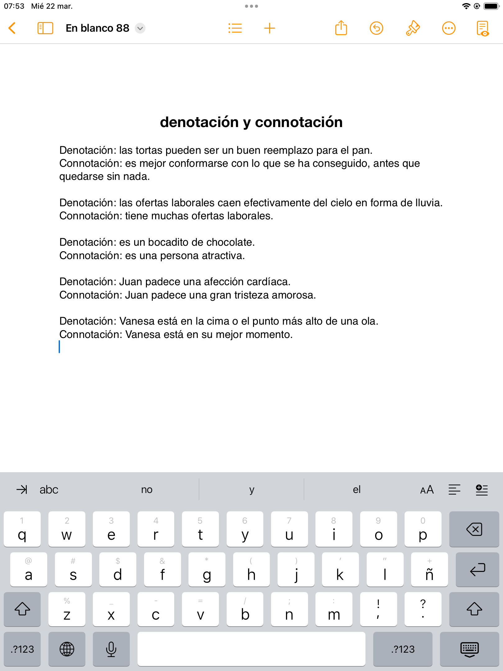
Task: Switch to the left .?123 numbers keyboard
Action: [22, 649]
